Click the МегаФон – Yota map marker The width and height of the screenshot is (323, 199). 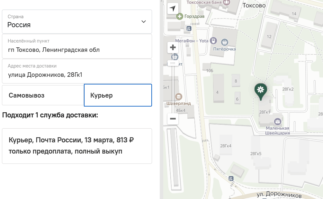tap(213, 41)
